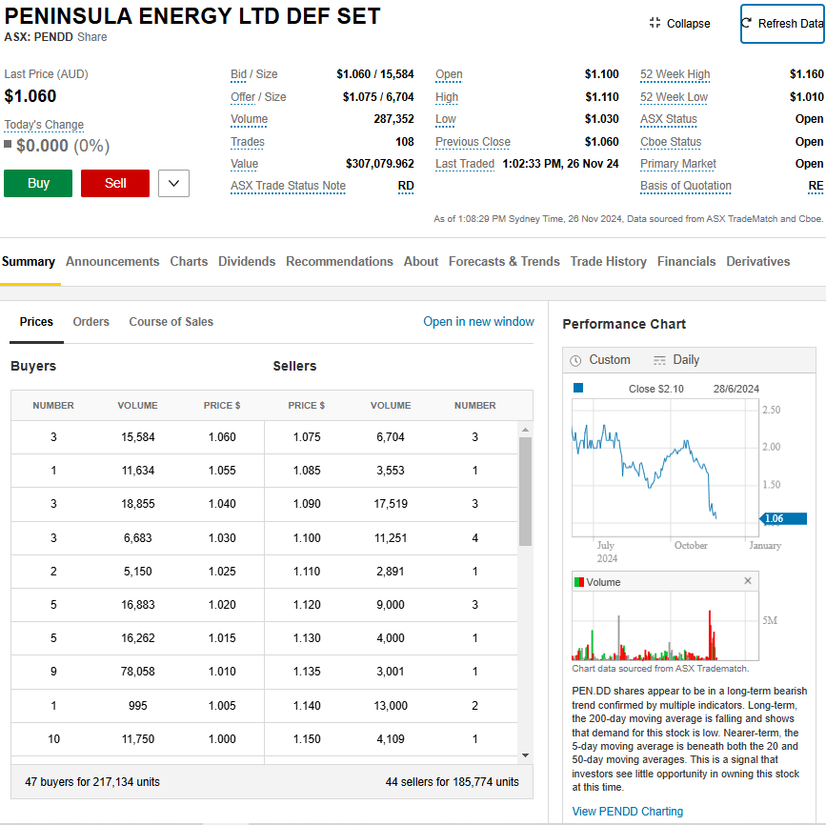Open the Announcements tab
This screenshot has height=825, width=826.
coord(112,261)
